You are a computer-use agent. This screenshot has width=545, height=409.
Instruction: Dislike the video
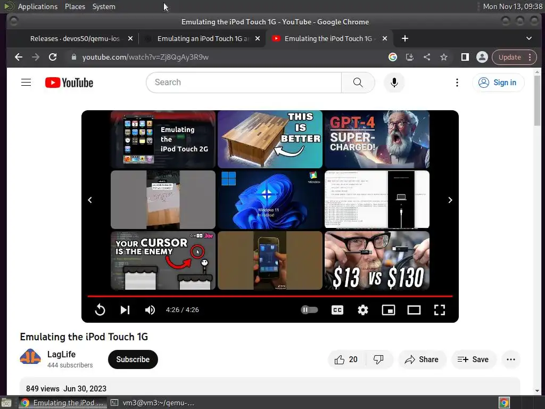click(378, 359)
